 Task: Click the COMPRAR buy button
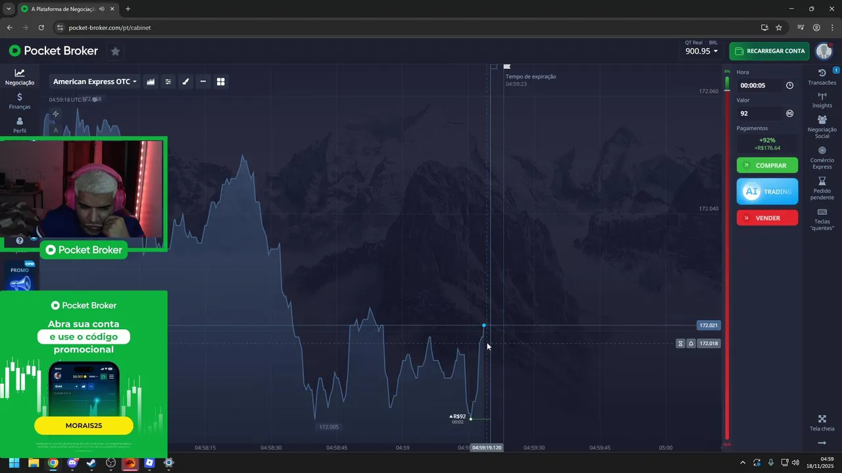coord(767,166)
